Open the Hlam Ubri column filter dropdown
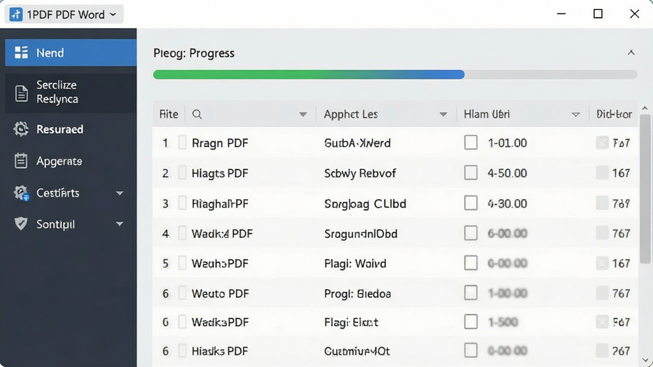This screenshot has width=653, height=367. tap(576, 115)
